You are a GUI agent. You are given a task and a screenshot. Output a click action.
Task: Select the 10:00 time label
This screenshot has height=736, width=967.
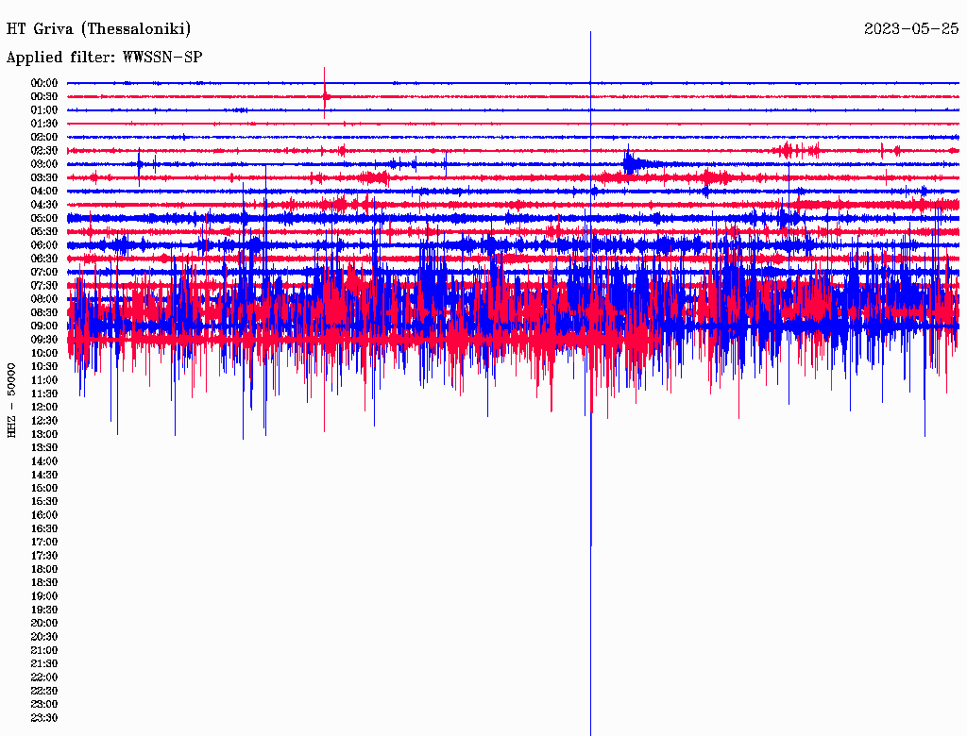coord(44,353)
